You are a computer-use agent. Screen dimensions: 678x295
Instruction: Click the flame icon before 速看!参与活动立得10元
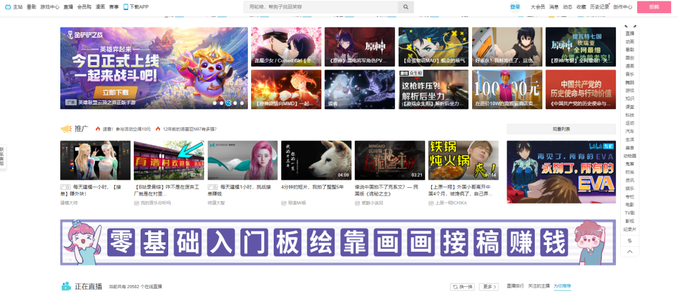pos(98,129)
